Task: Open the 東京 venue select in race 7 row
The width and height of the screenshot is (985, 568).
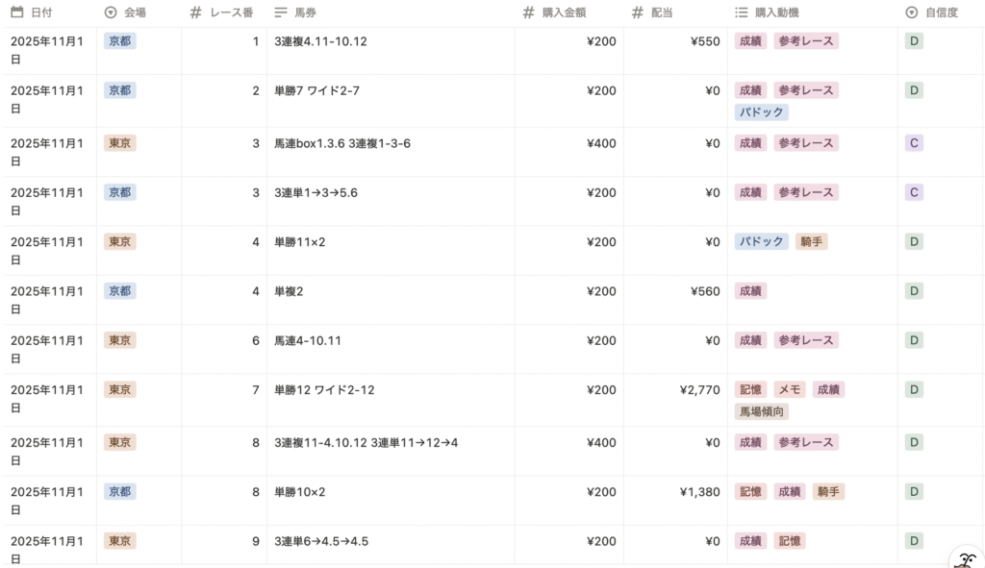Action: click(x=120, y=389)
